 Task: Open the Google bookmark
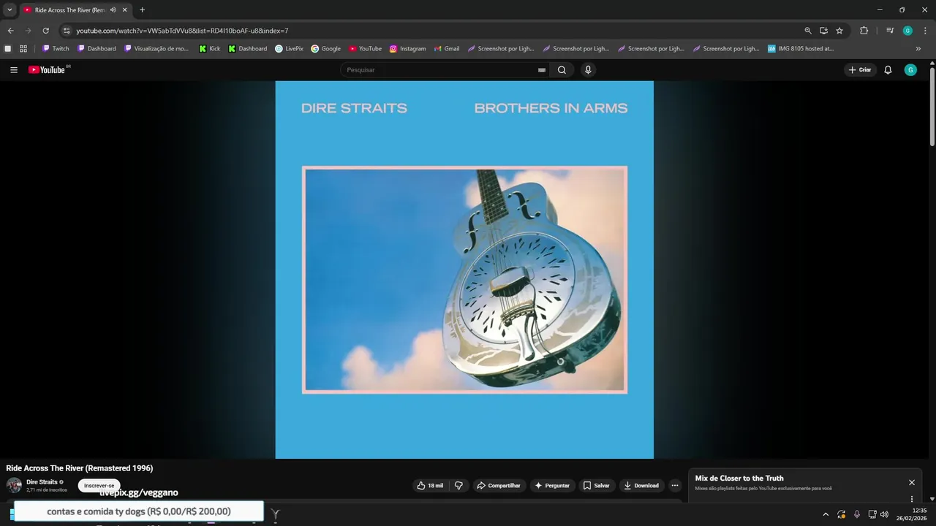325,49
